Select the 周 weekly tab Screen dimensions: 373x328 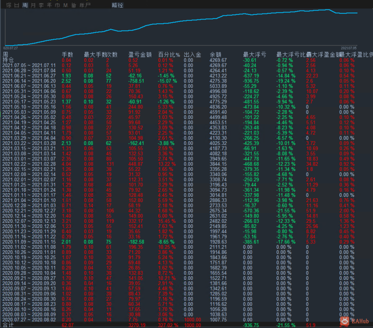[25, 5]
